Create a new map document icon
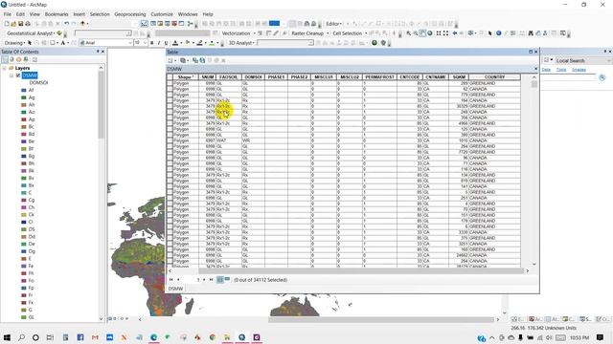This screenshot has width=613, height=344. 7,24
